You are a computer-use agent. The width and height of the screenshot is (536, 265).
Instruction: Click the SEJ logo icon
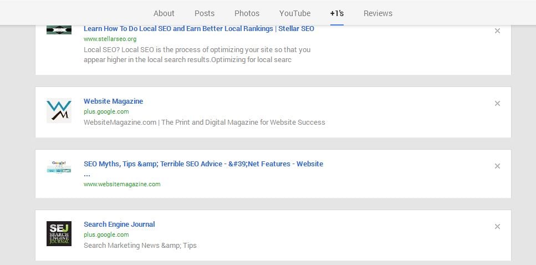59,234
